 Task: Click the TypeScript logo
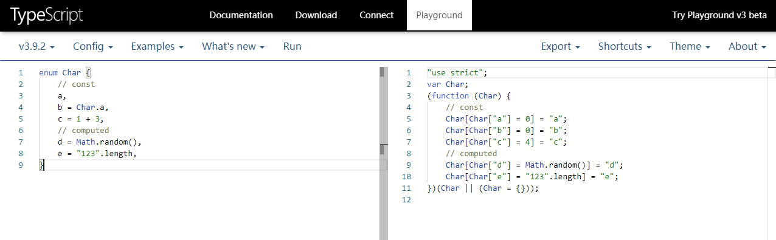[46, 15]
